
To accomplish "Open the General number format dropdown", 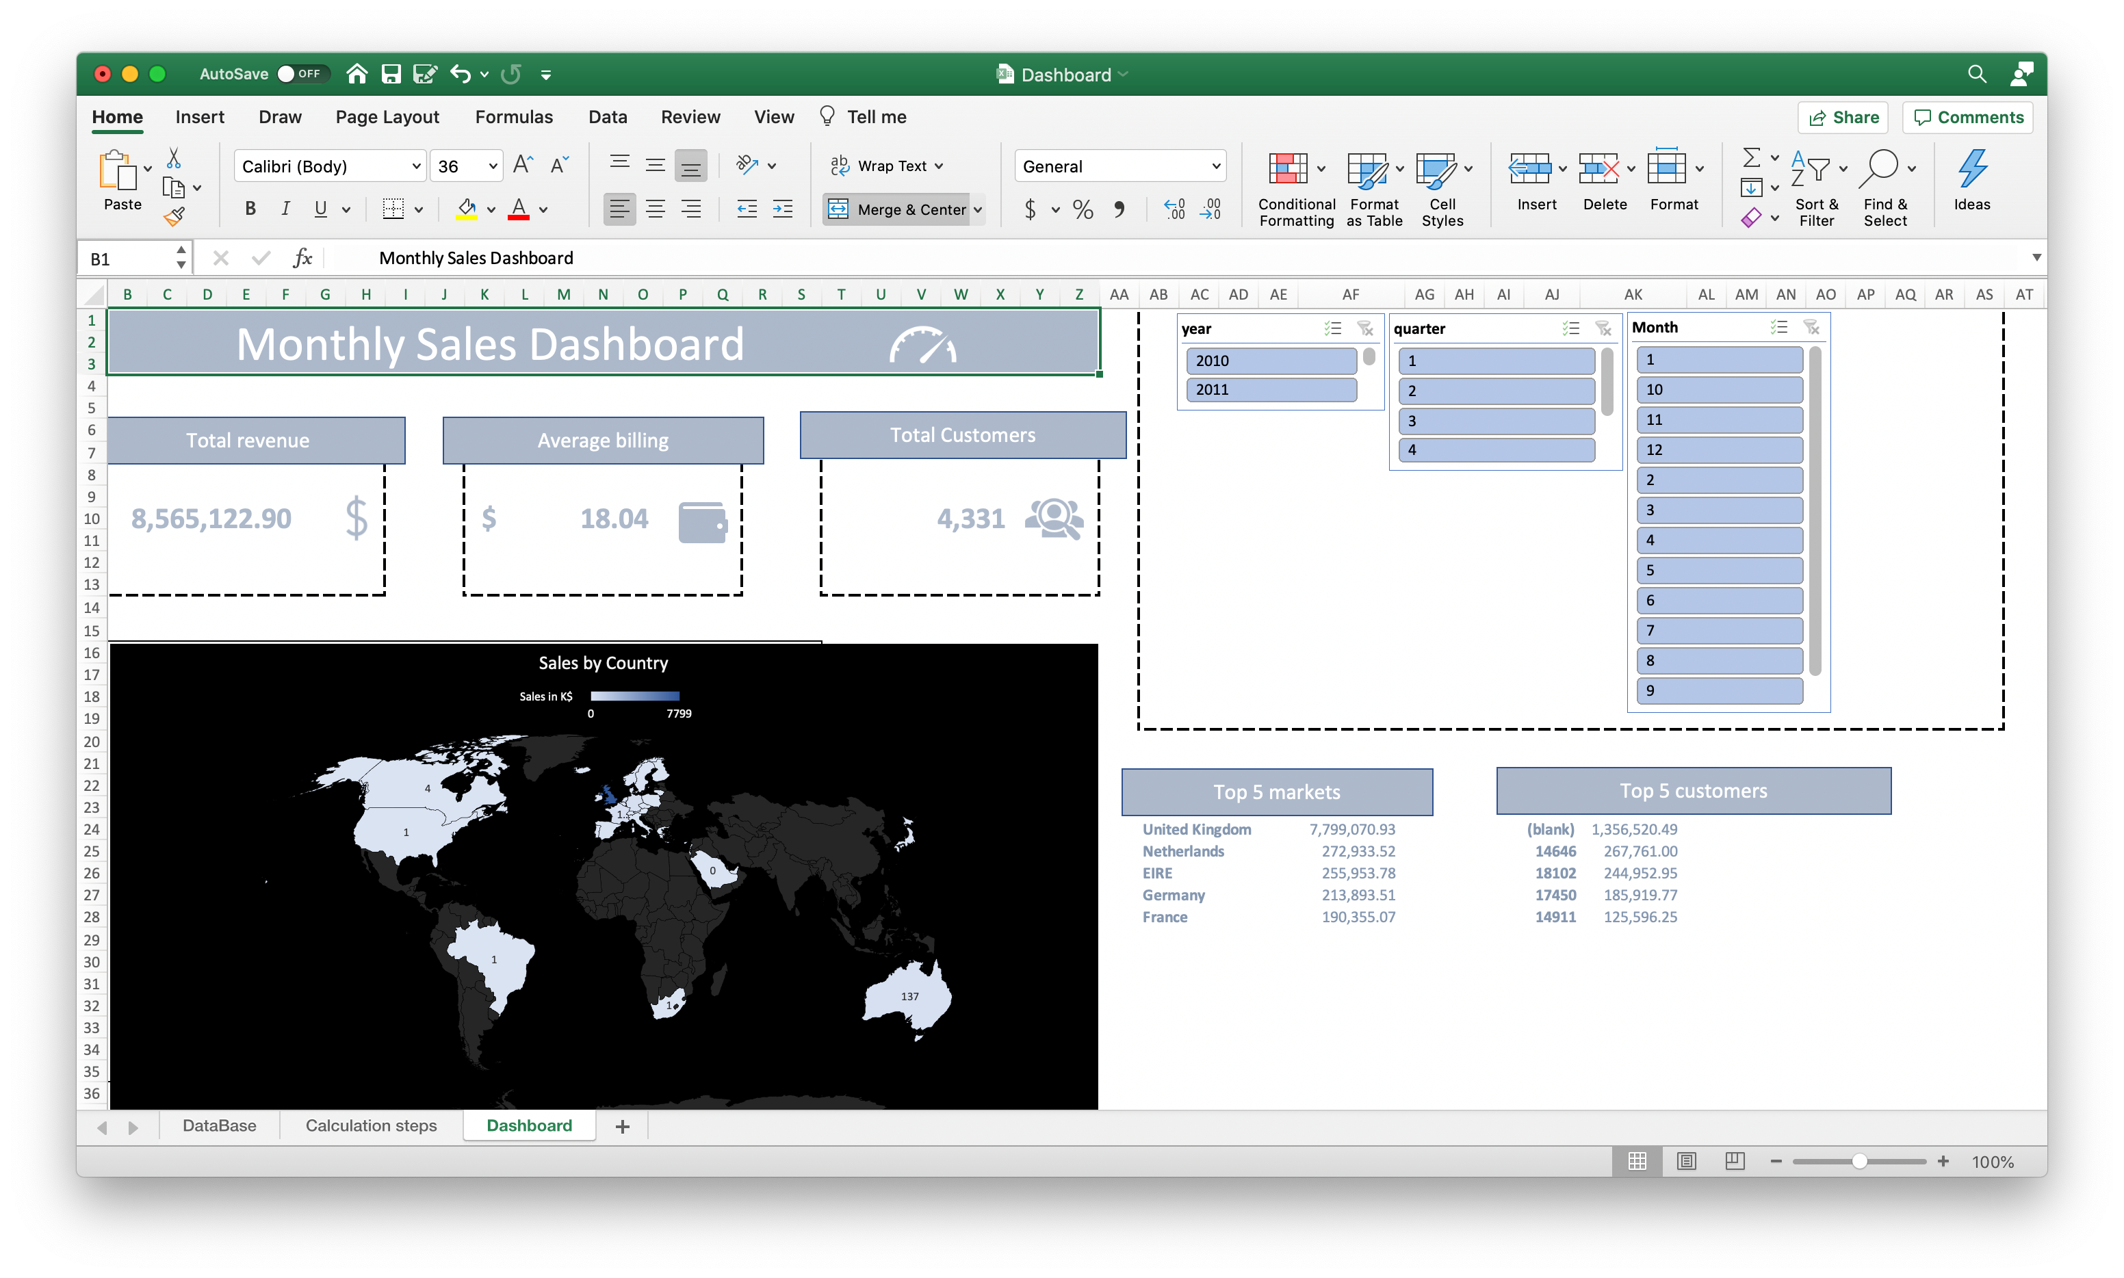I will 1215,166.
